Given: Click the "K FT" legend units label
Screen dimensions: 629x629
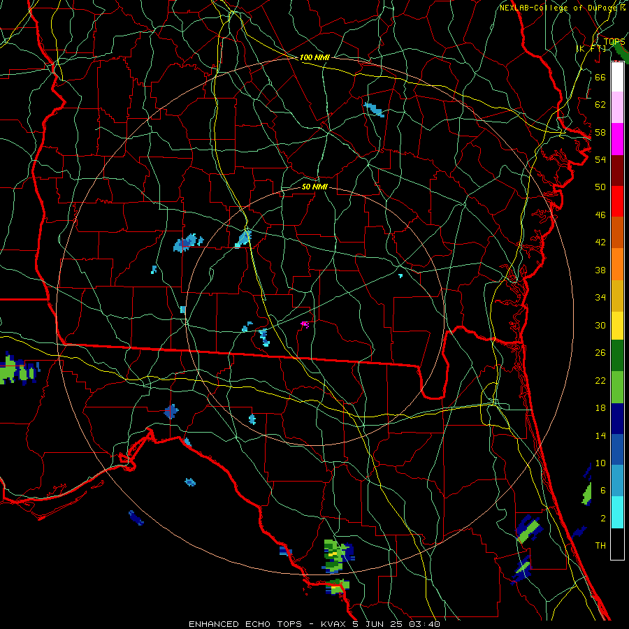Looking at the screenshot, I should 591,48.
